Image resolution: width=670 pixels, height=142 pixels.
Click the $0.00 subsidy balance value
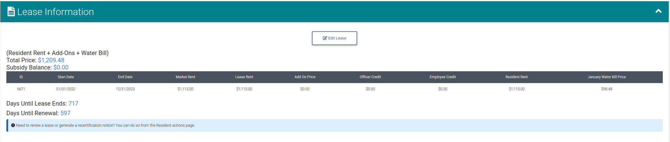click(x=61, y=67)
